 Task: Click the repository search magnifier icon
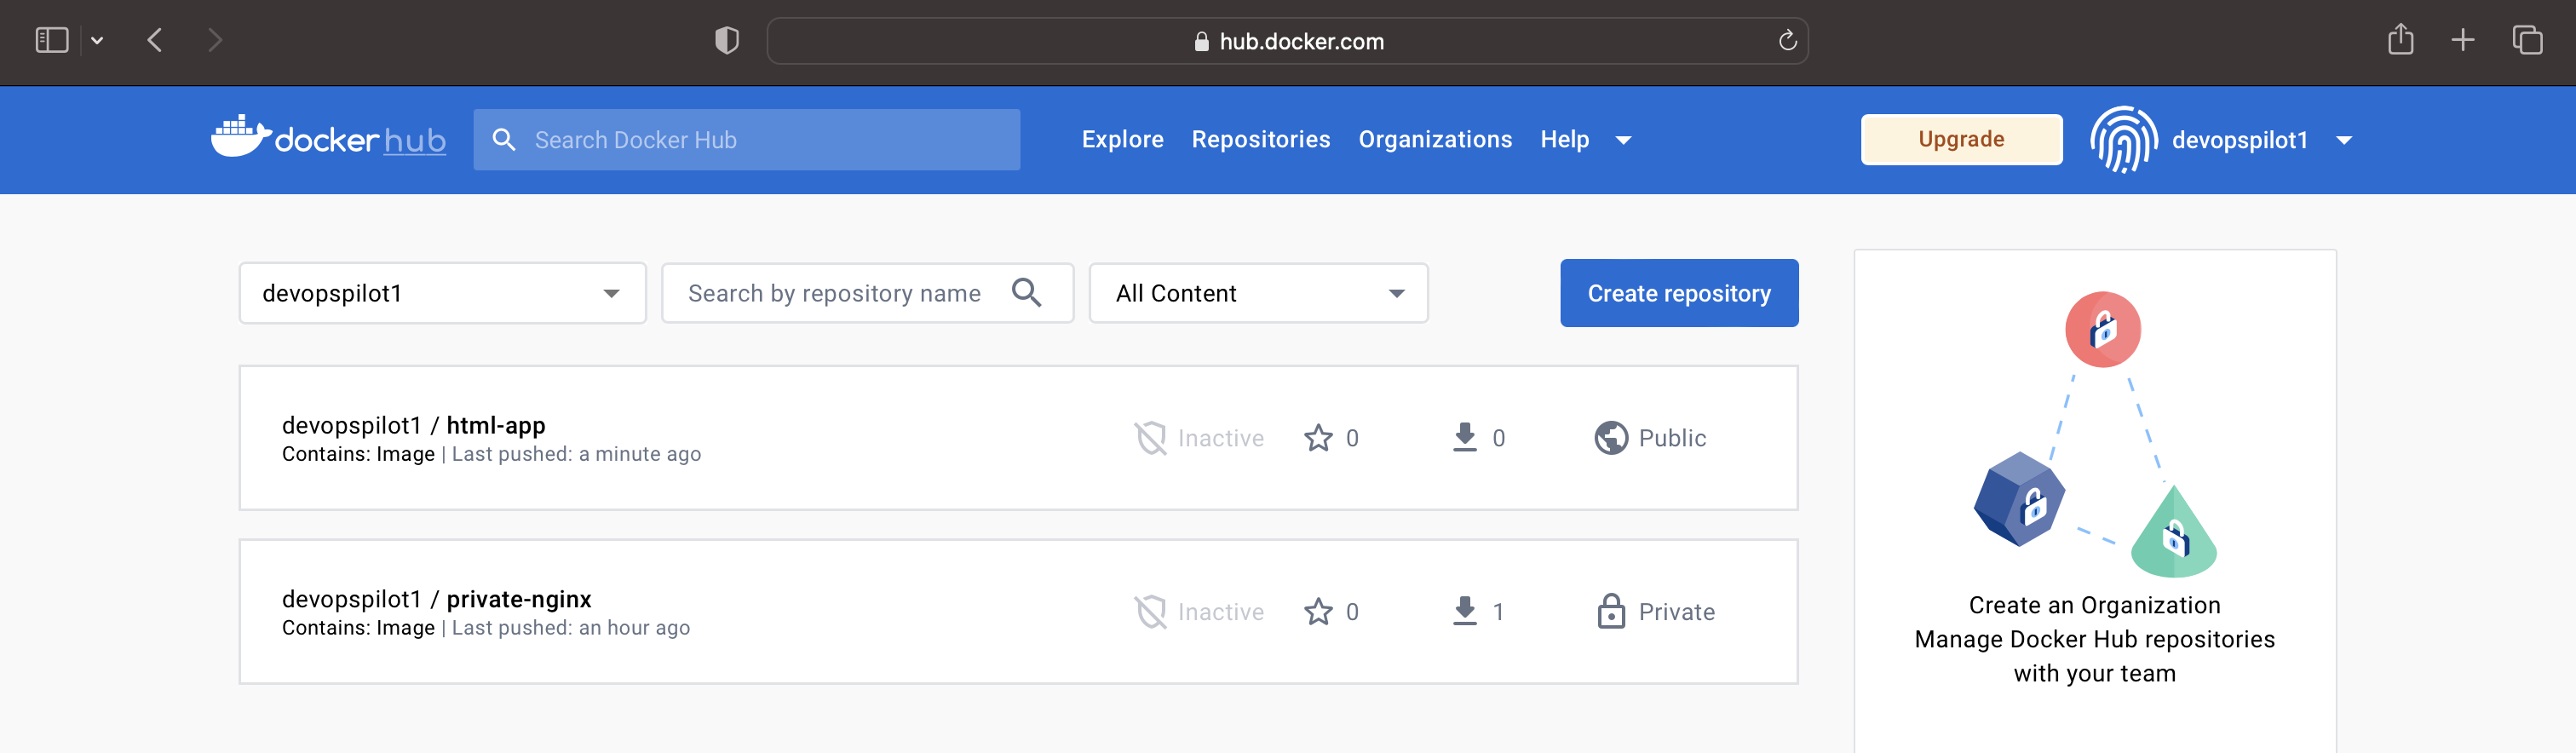[x=1026, y=292]
